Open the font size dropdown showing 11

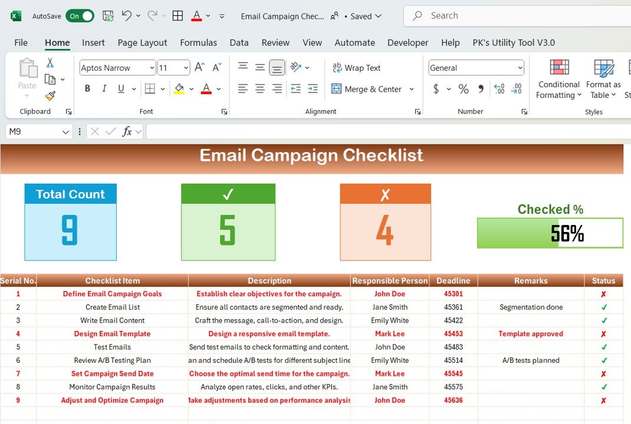(186, 68)
